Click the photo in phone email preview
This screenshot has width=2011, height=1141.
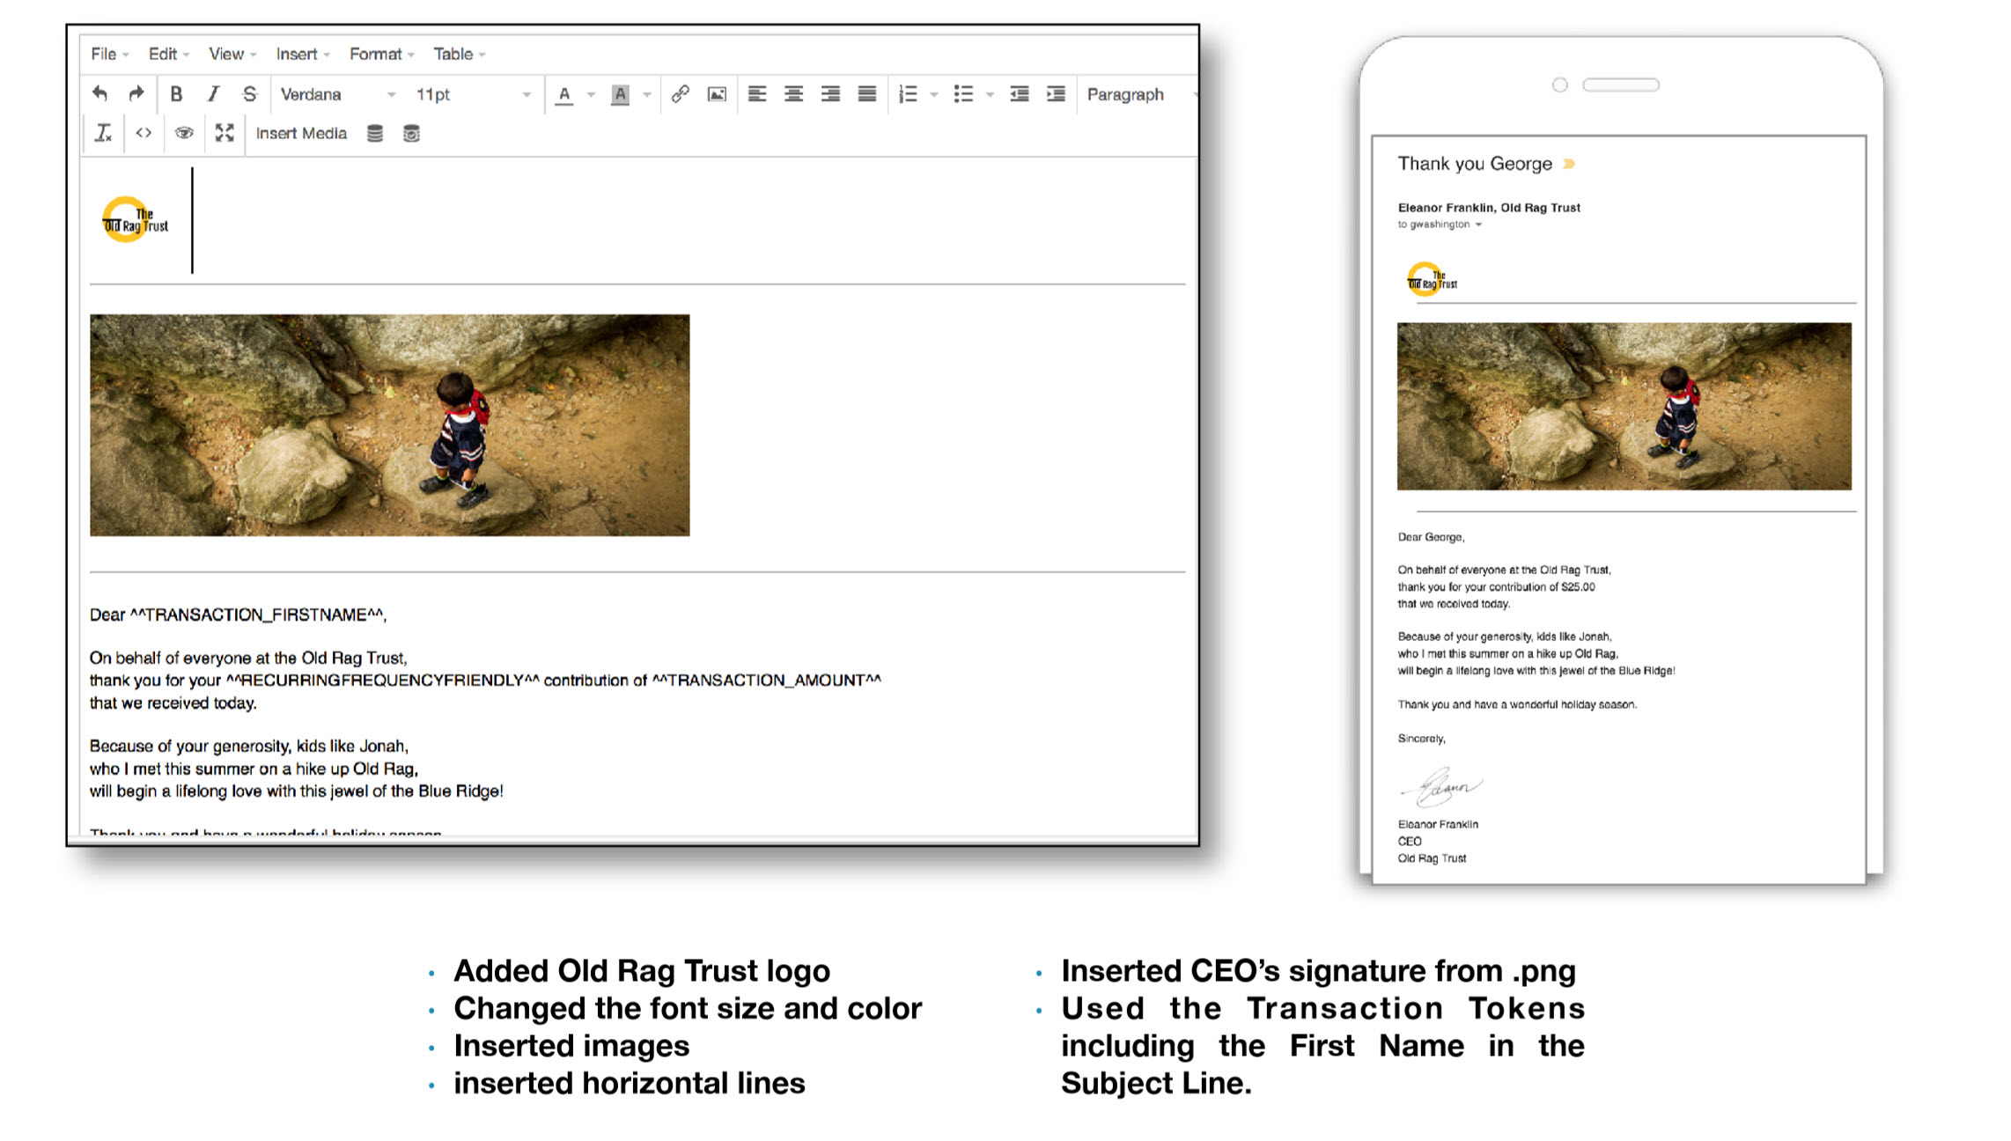tap(1624, 406)
